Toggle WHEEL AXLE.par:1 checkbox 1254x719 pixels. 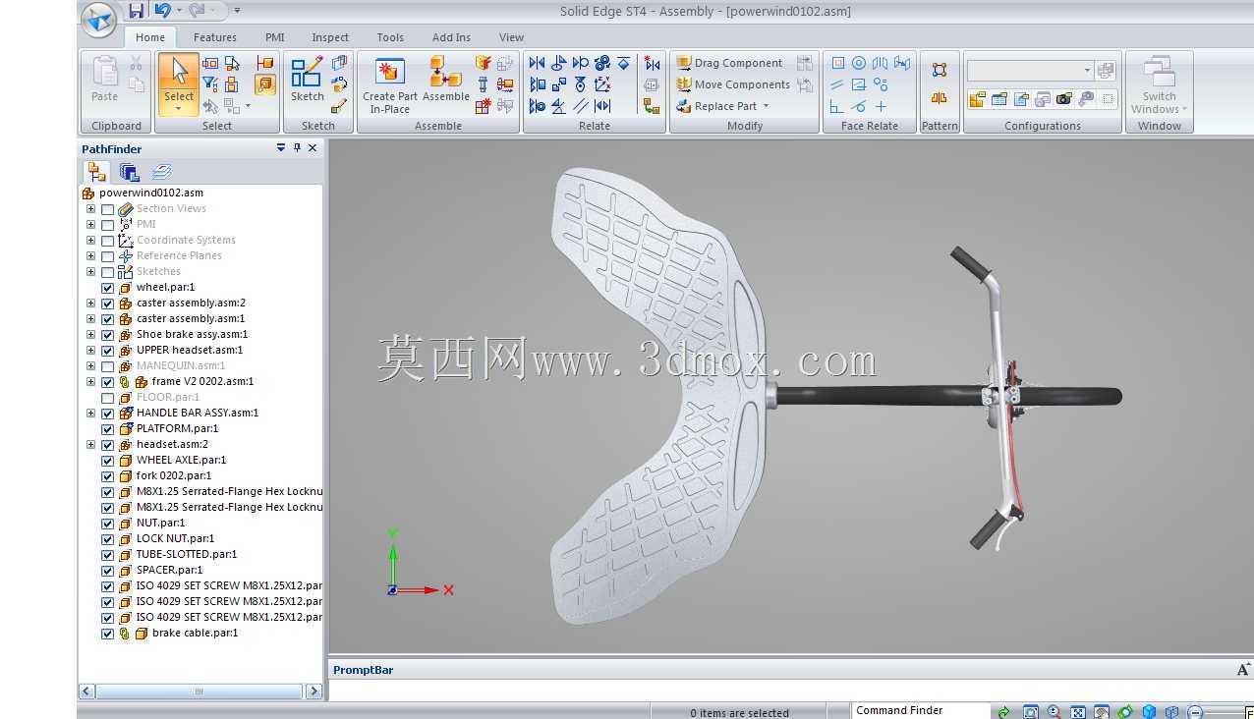(108, 461)
